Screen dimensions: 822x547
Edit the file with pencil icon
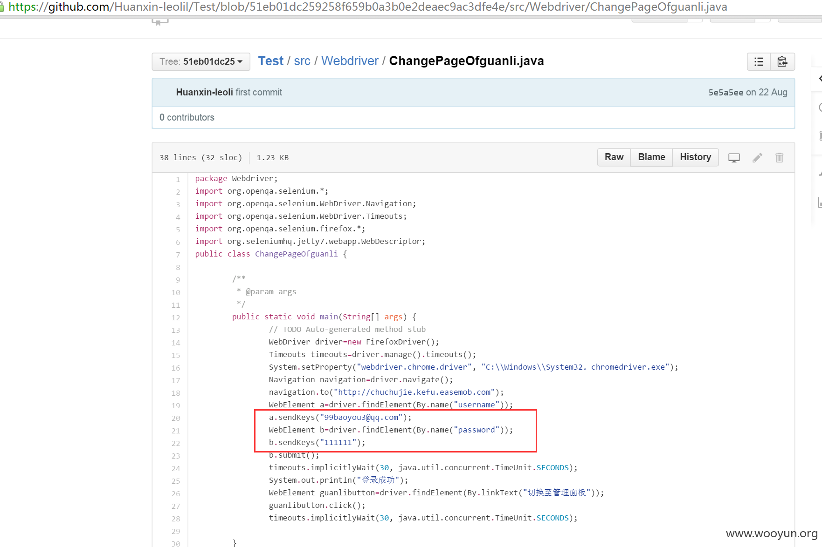click(757, 158)
